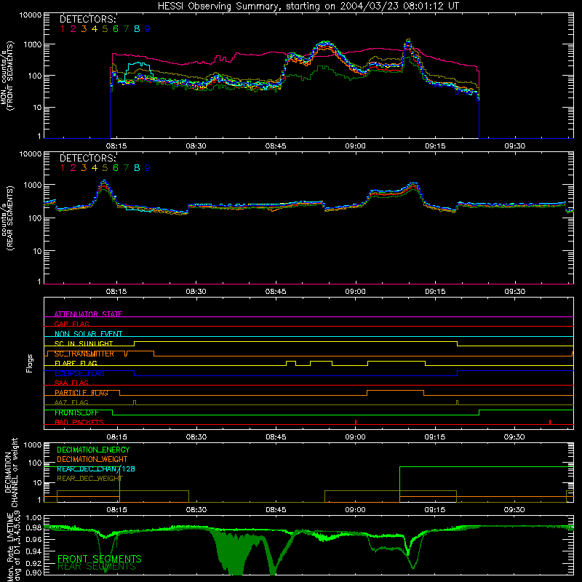582x582 pixels.
Task: Click the vertical Flags axis label
Action: (x=30, y=363)
